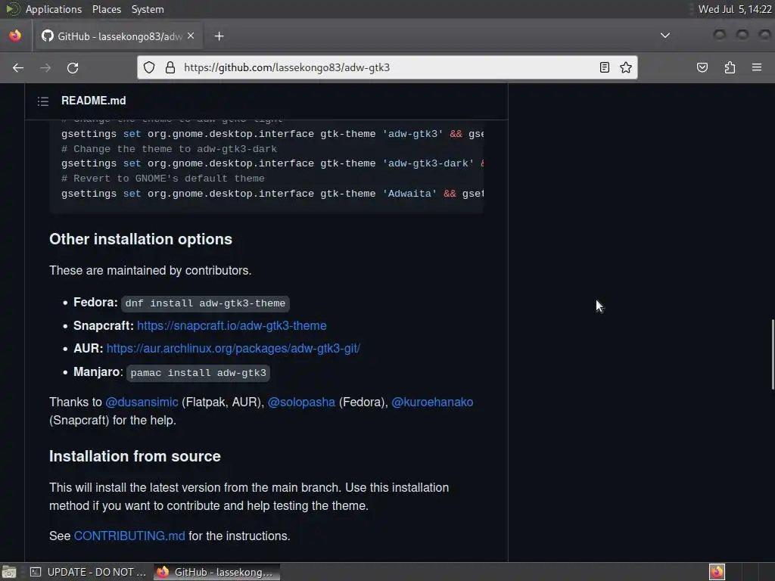Bookmark this page with the star
Screen dimensions: 775x581
click(626, 67)
